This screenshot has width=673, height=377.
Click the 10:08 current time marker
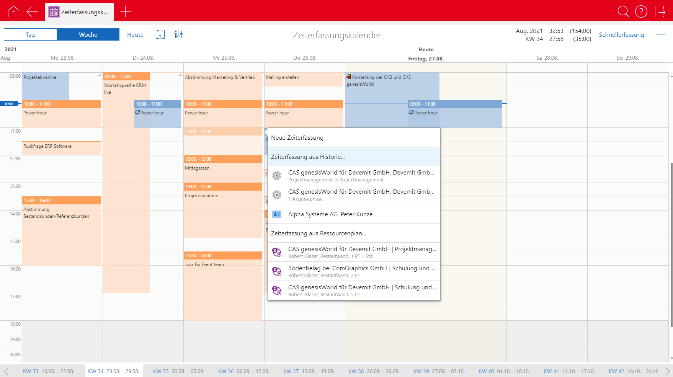click(x=9, y=104)
